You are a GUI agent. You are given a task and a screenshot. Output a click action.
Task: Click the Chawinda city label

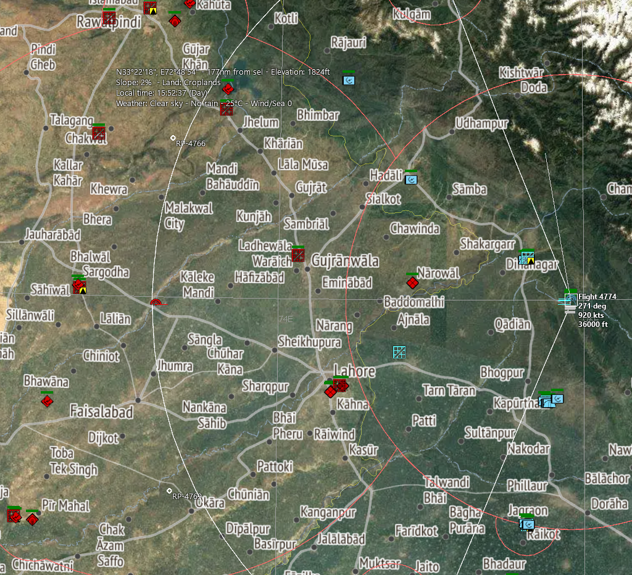pyautogui.click(x=415, y=229)
